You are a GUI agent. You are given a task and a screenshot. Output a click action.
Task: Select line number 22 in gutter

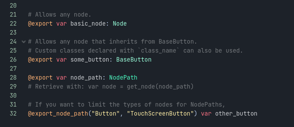13,24
